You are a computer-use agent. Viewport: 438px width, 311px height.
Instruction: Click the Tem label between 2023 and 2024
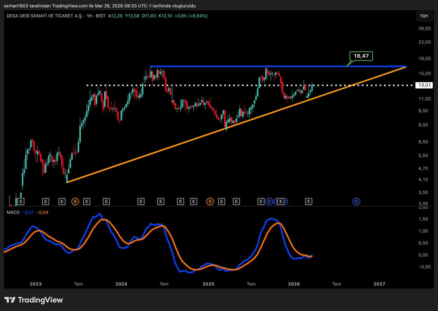click(x=78, y=284)
